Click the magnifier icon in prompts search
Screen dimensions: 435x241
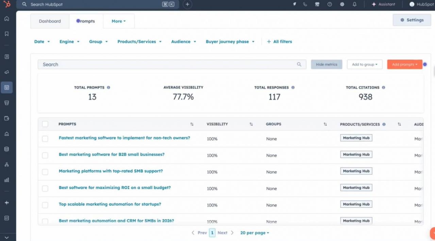[x=299, y=64]
